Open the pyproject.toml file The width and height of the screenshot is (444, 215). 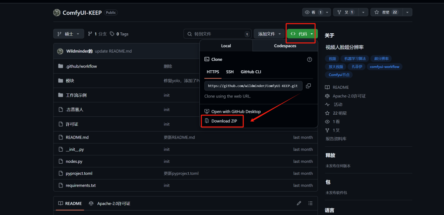click(79, 173)
